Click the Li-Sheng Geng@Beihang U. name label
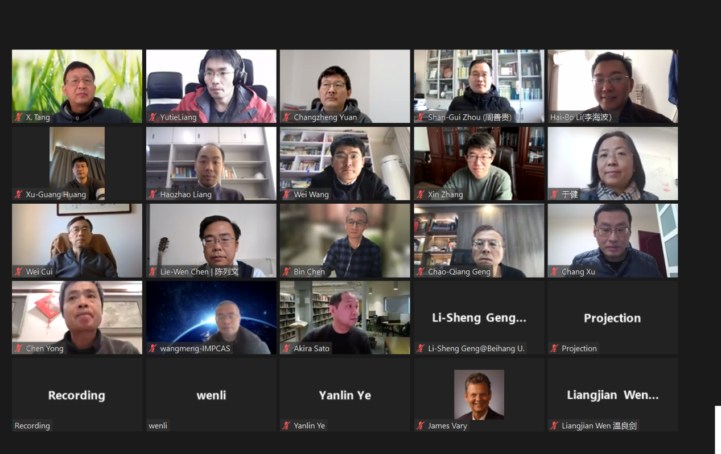The width and height of the screenshot is (721, 454). pos(476,348)
